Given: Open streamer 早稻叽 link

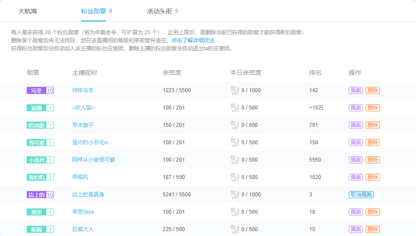Looking at the screenshot, I should pos(80,177).
